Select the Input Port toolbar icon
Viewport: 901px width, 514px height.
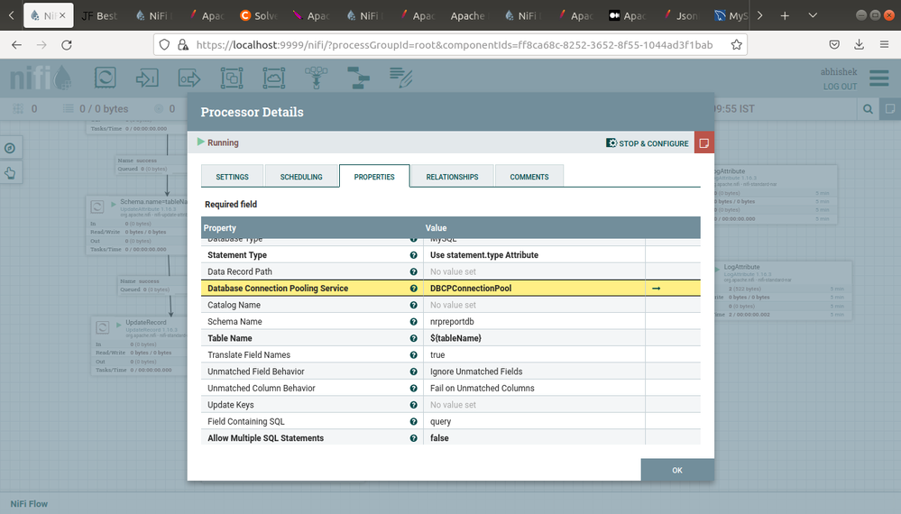(x=147, y=78)
